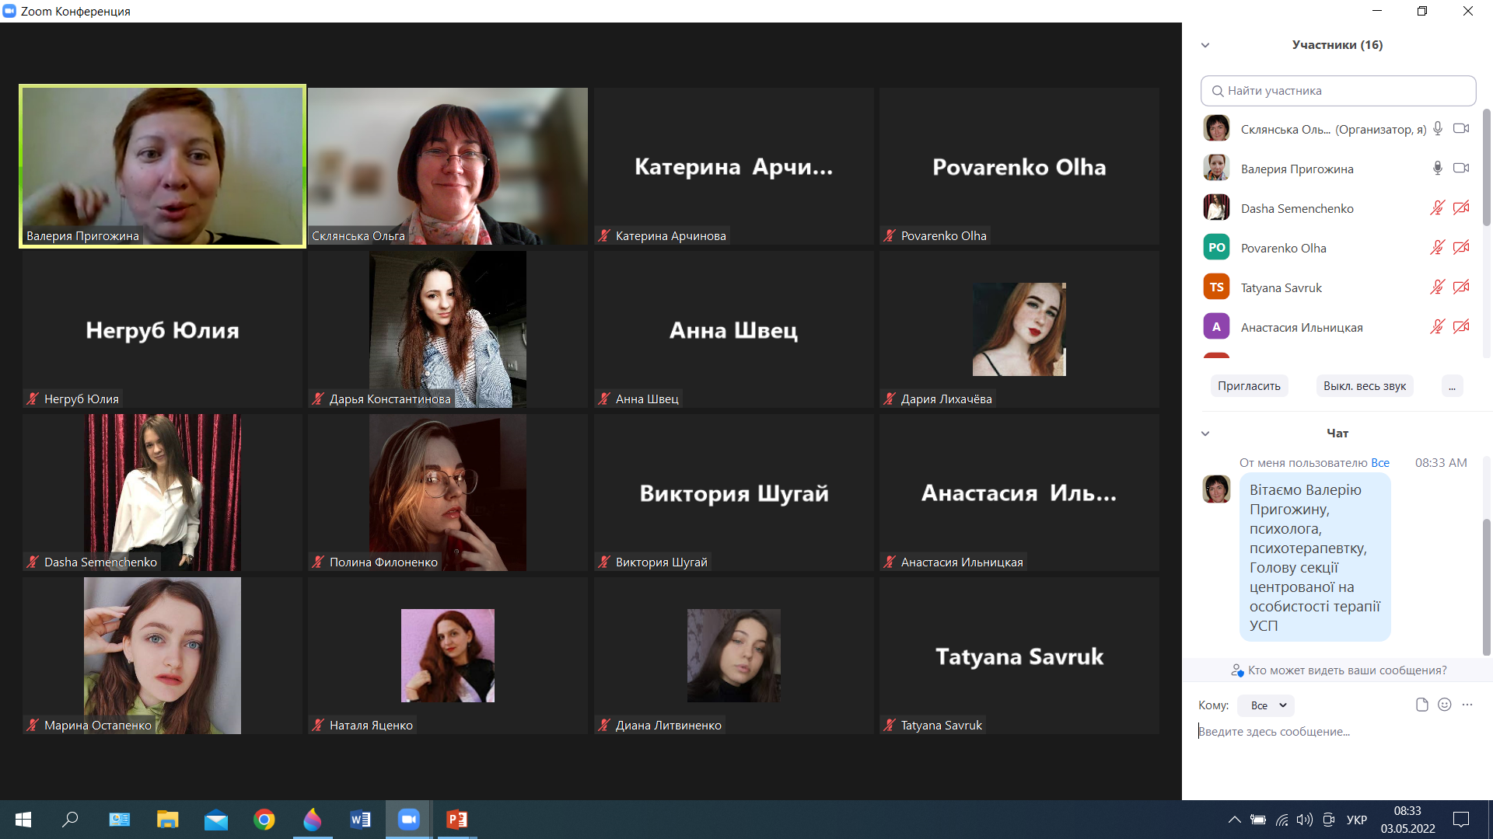Open taskbar search magnifier
The height and width of the screenshot is (839, 1493).
[70, 820]
